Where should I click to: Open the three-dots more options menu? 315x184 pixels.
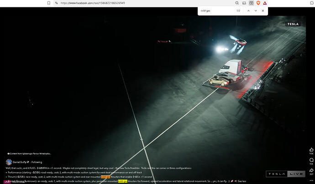click(x=311, y=181)
